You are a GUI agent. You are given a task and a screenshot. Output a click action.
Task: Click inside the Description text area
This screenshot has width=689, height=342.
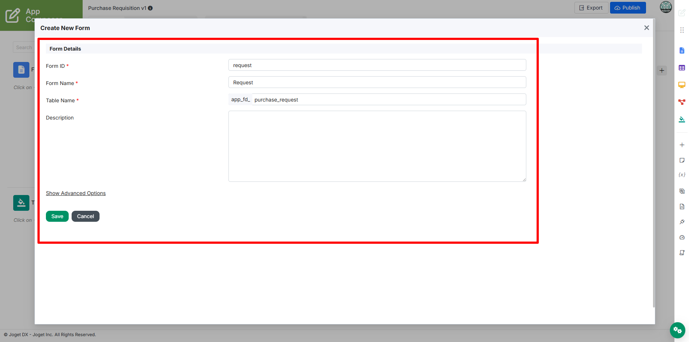pyautogui.click(x=377, y=146)
